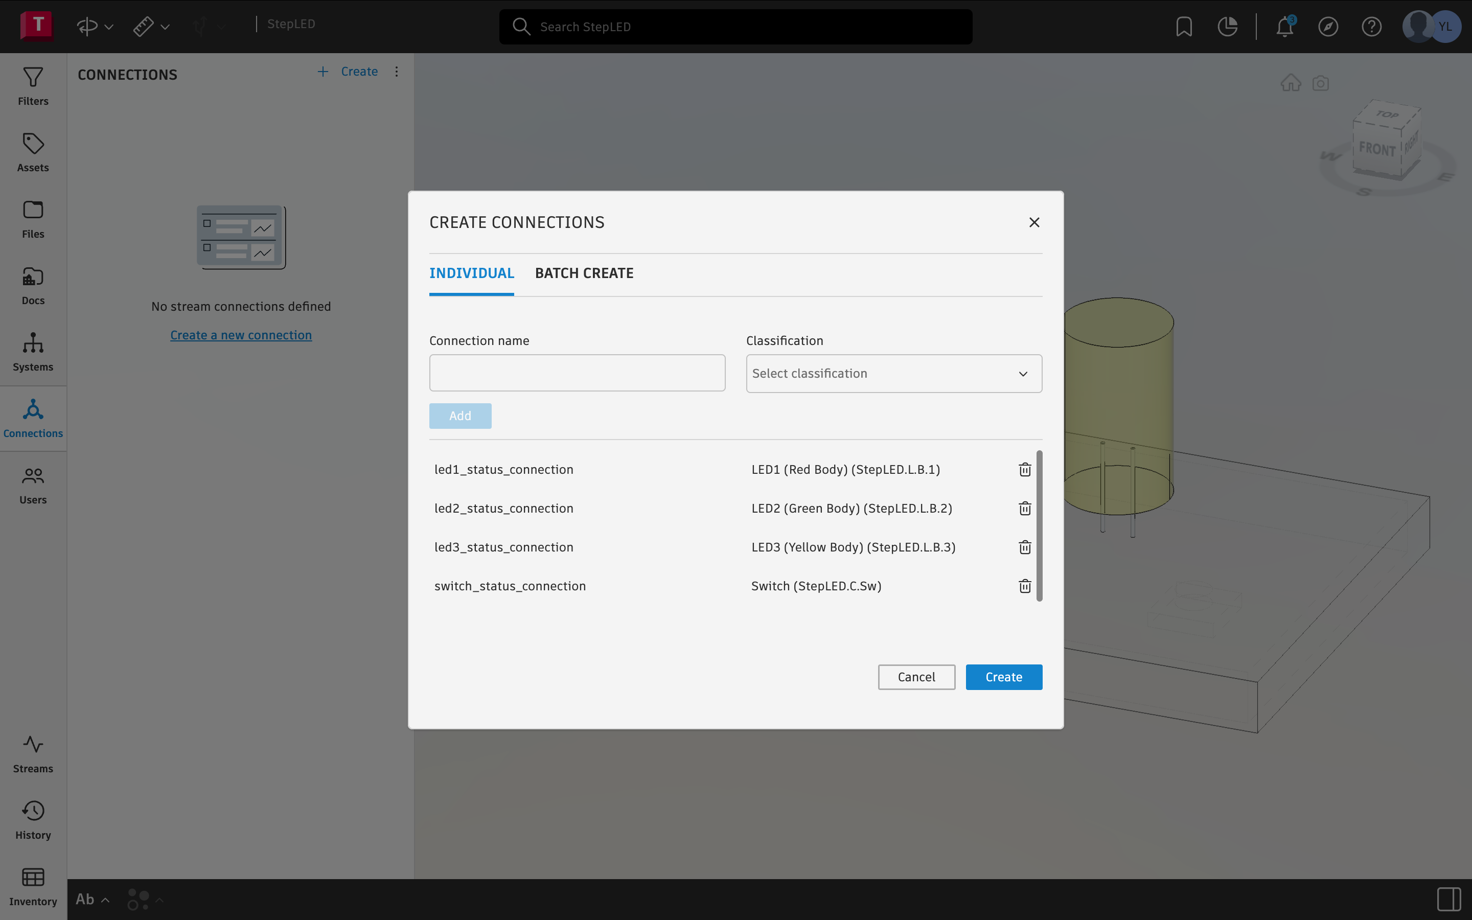Open the bookmarks icon in header

(x=1184, y=27)
